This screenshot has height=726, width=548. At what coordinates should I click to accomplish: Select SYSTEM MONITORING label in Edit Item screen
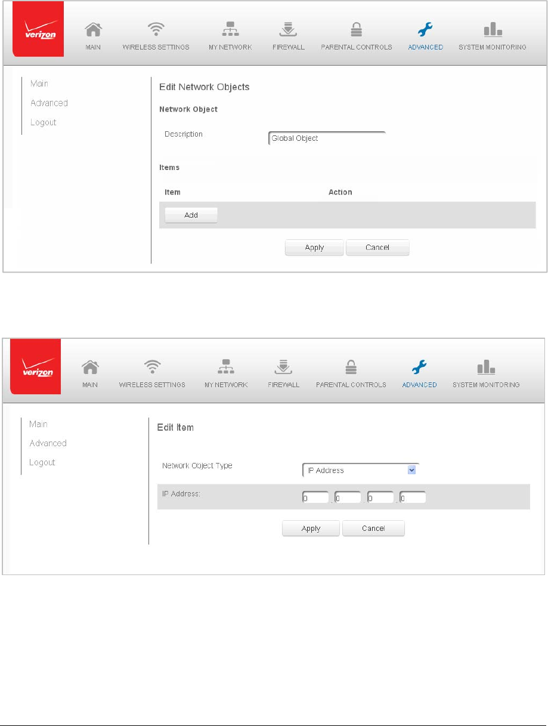tap(486, 385)
